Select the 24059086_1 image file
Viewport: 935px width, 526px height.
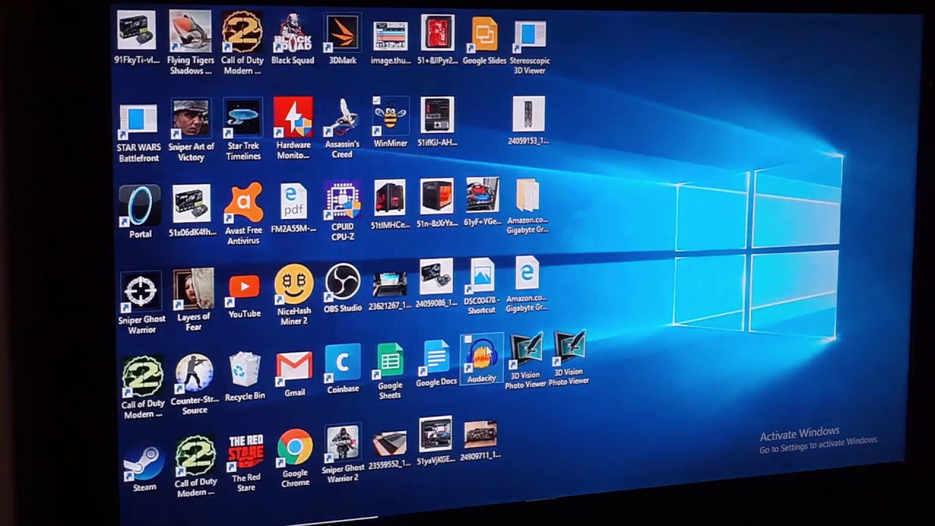[x=436, y=283]
